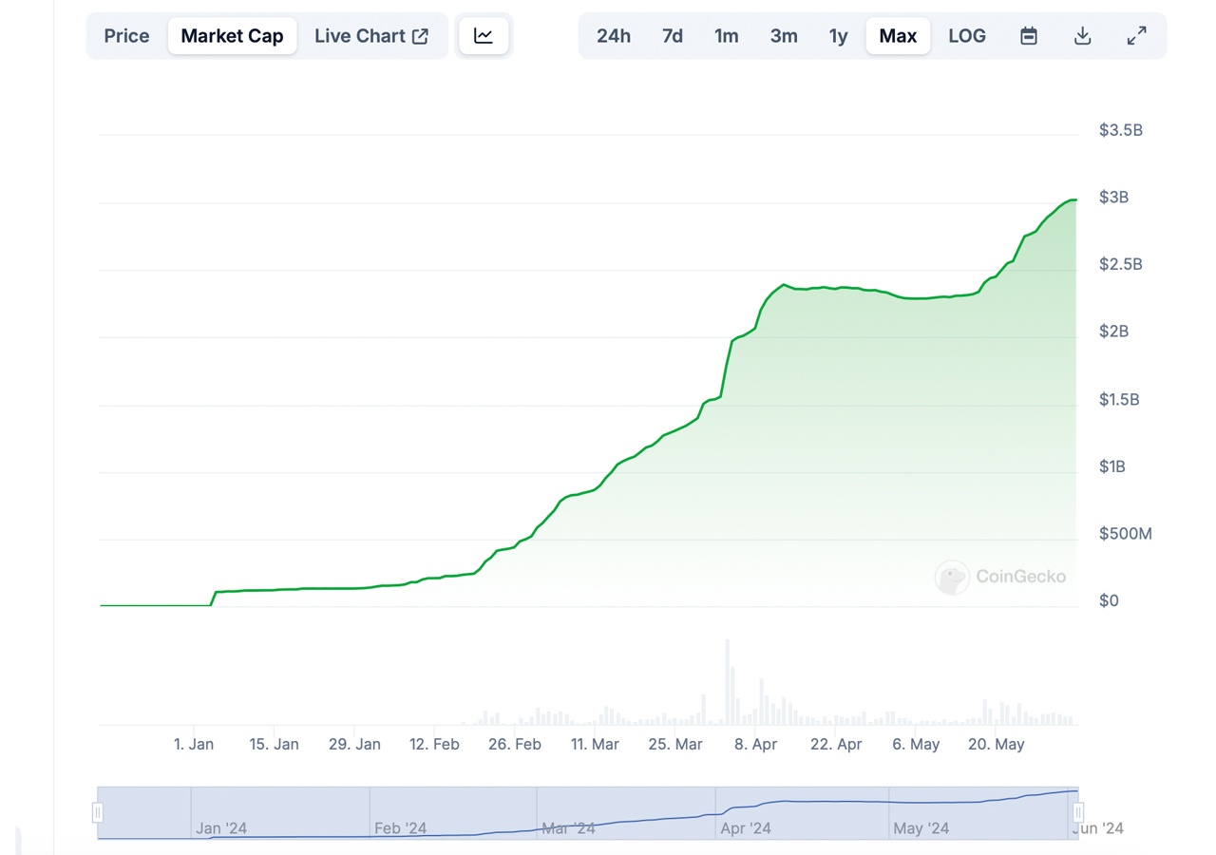Open the date range calendar icon
The height and width of the screenshot is (855, 1216).
1028,35
